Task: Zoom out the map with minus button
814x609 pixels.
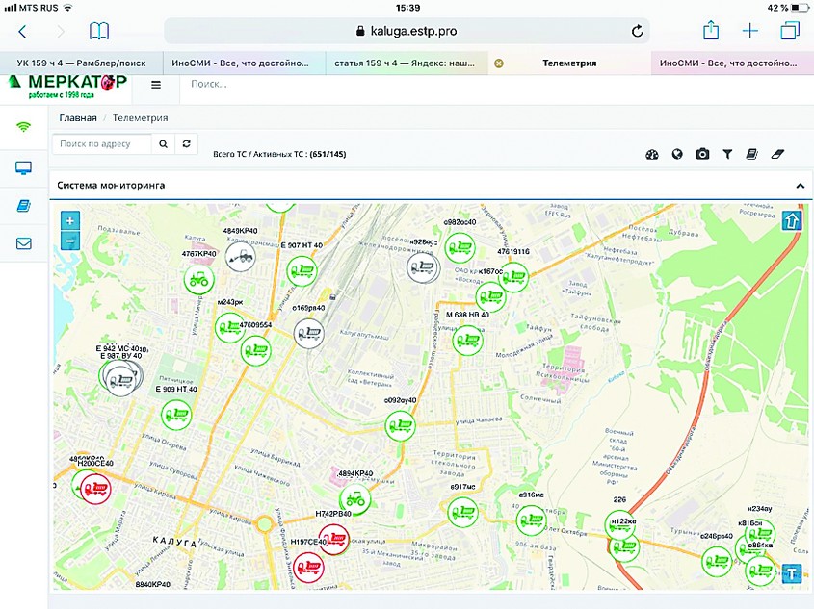Action: [69, 241]
